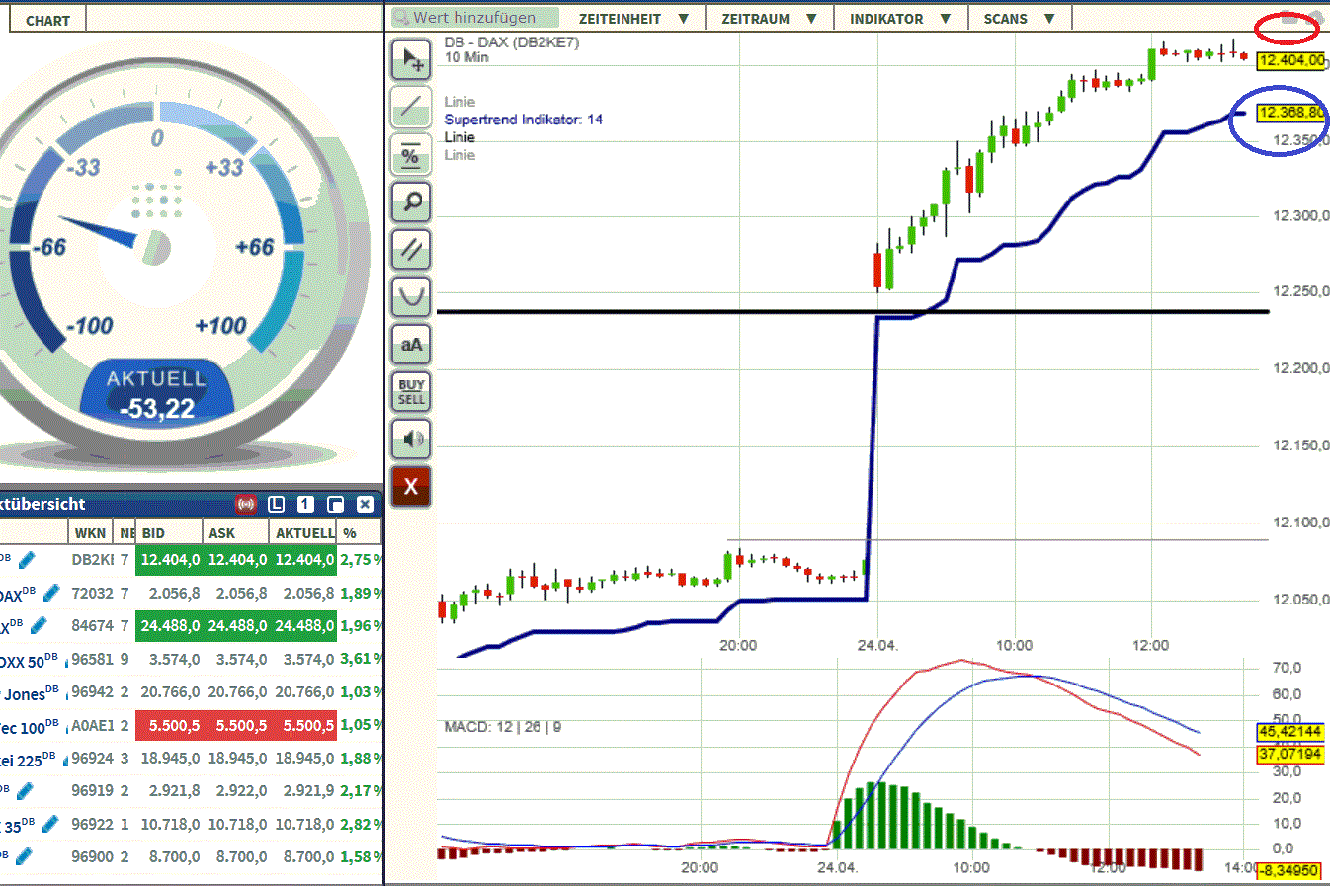The height and width of the screenshot is (886, 1330).
Task: Open the BUY/SELL trading tool
Action: [410, 391]
